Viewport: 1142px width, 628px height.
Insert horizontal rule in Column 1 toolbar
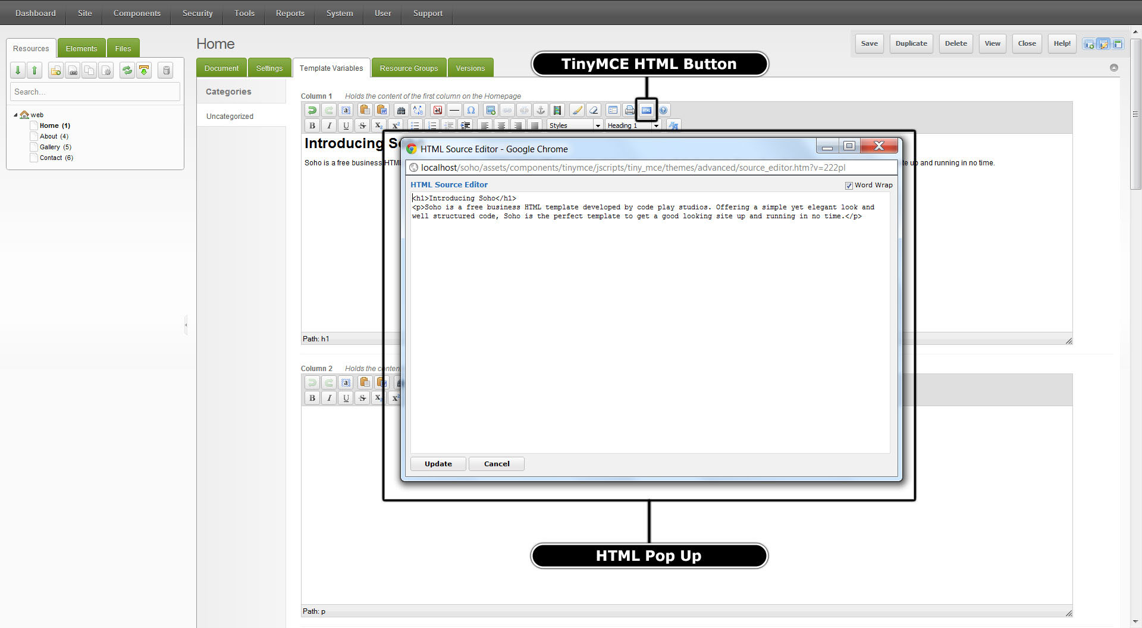pyautogui.click(x=454, y=110)
